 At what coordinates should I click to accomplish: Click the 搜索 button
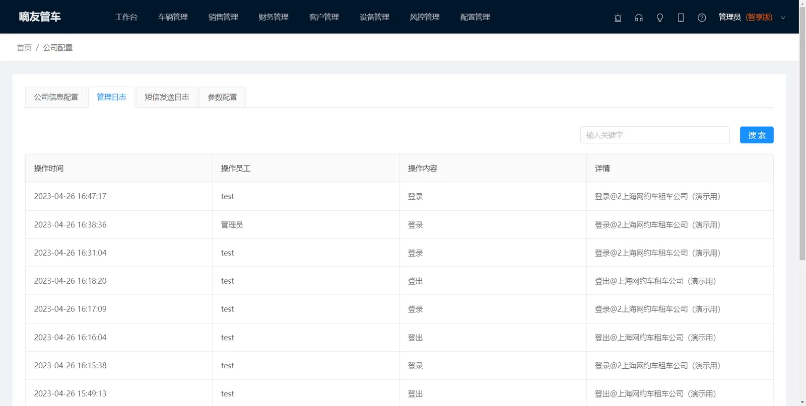[x=757, y=135]
